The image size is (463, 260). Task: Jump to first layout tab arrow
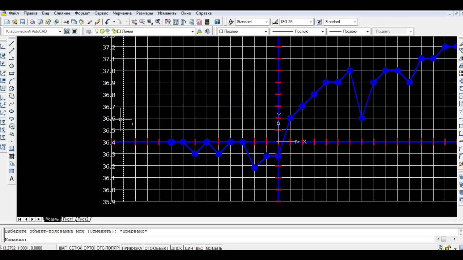(20, 219)
